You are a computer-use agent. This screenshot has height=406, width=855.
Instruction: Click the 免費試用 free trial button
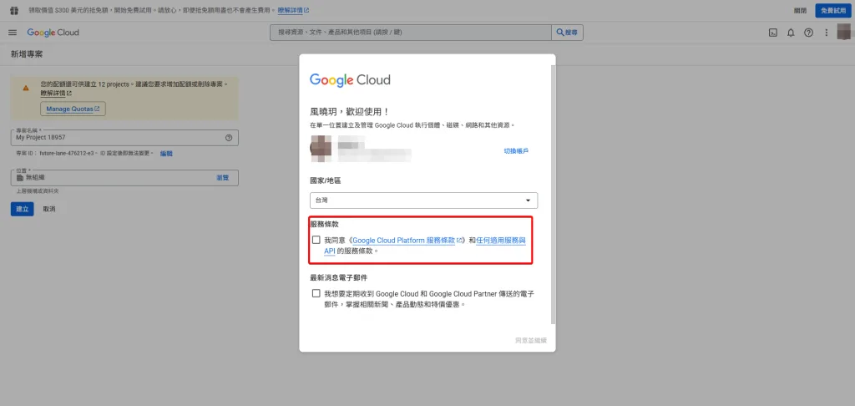[x=833, y=11]
